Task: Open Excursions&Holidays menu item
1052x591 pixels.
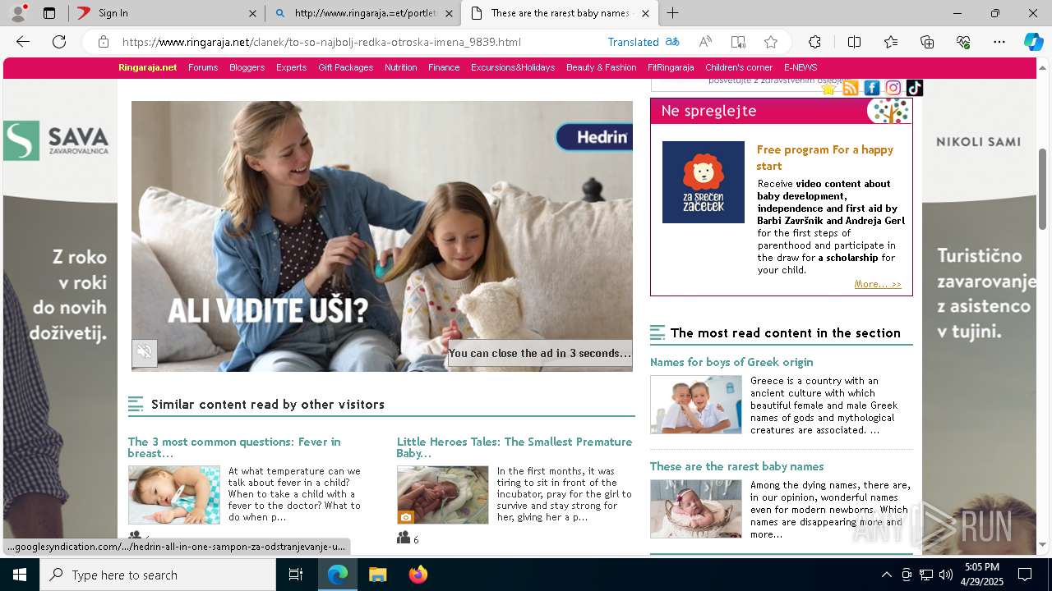Action: (x=513, y=67)
